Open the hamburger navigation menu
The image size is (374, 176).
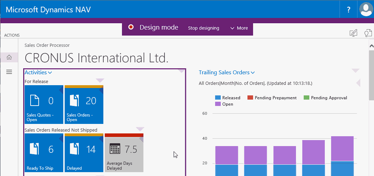(9, 72)
